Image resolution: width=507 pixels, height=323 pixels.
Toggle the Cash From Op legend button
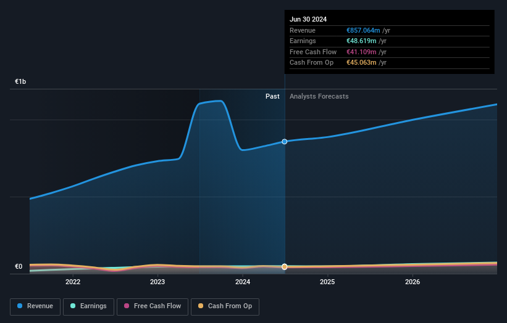(225, 306)
